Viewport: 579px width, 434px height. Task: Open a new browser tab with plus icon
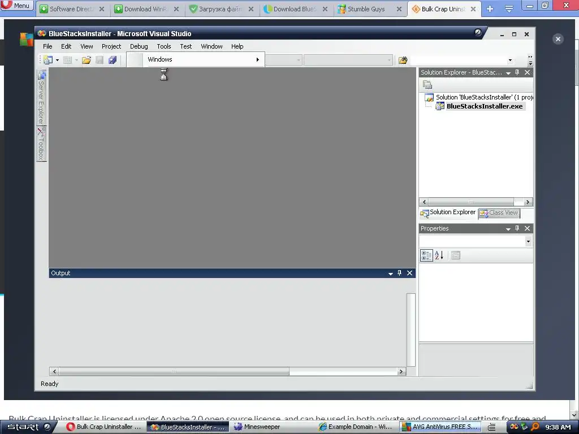(x=490, y=9)
